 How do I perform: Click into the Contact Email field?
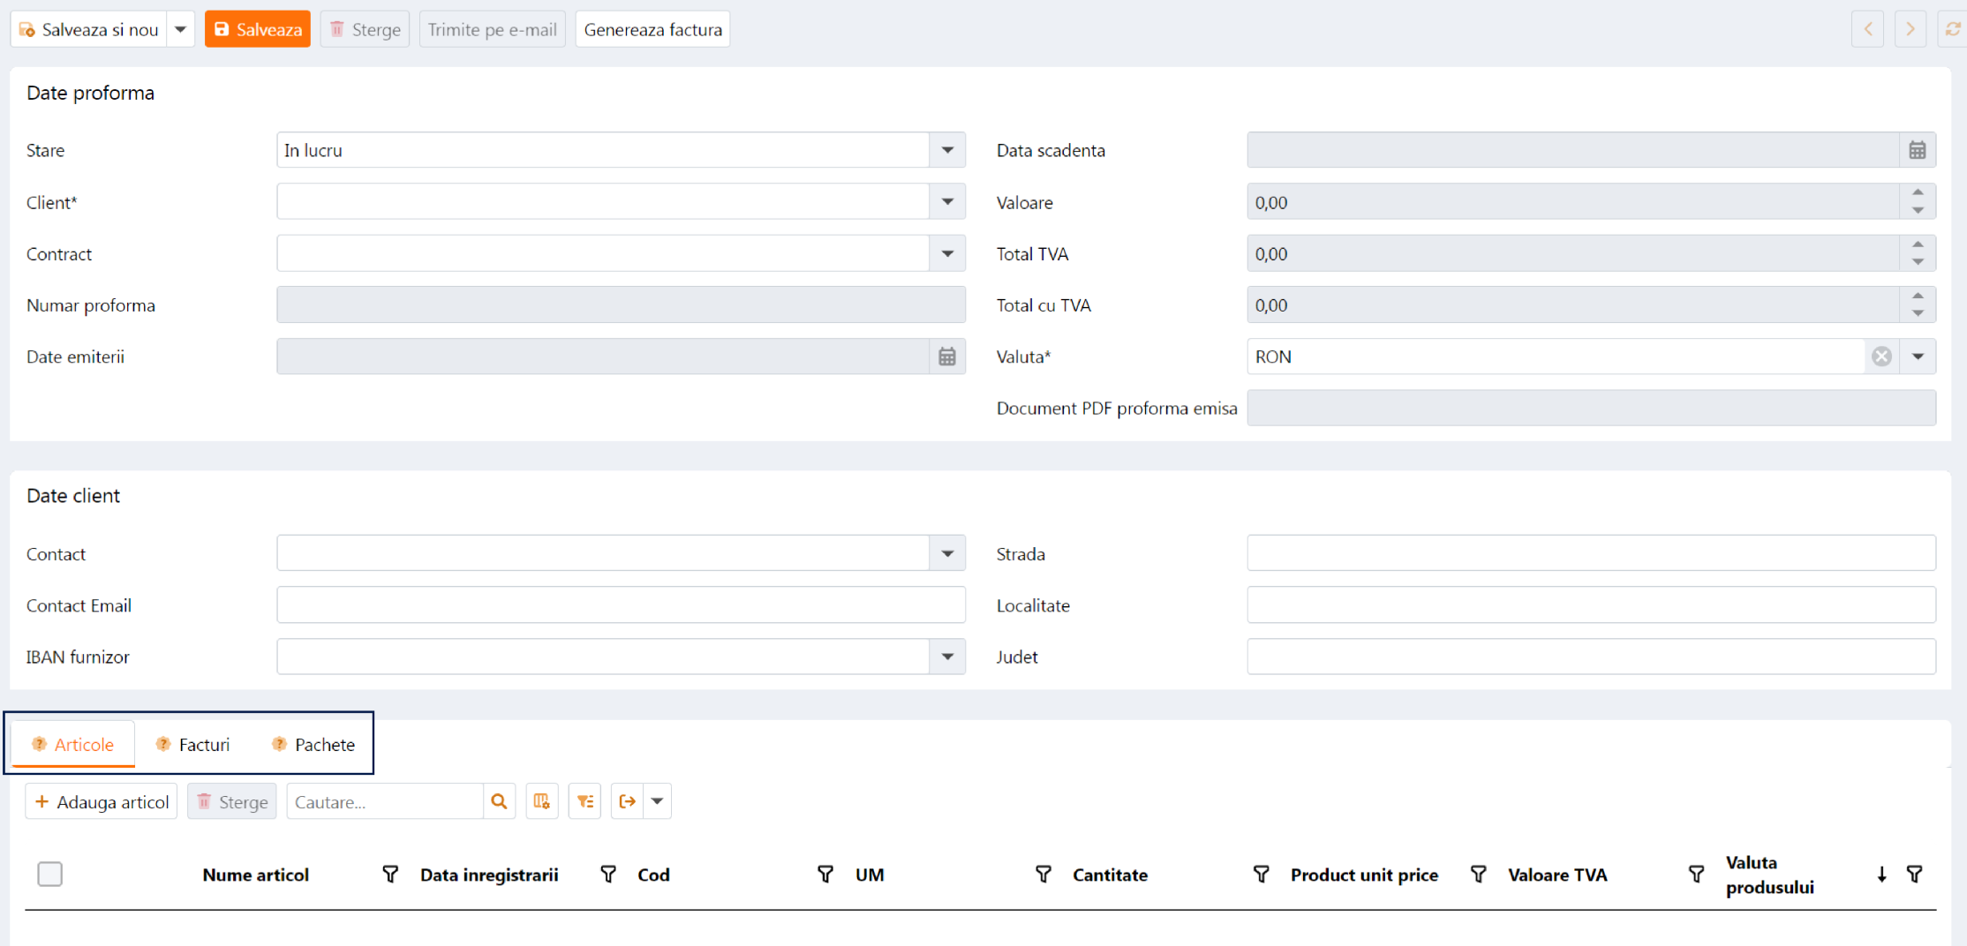tap(620, 605)
